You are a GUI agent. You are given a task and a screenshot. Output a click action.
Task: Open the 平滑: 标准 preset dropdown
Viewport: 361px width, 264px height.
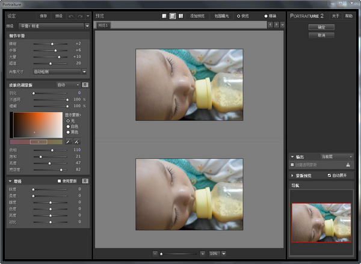[87, 26]
